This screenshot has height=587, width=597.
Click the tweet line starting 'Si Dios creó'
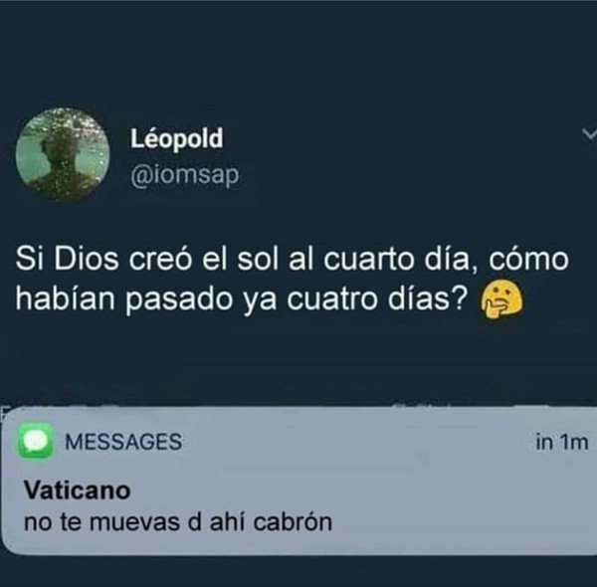[292, 260]
